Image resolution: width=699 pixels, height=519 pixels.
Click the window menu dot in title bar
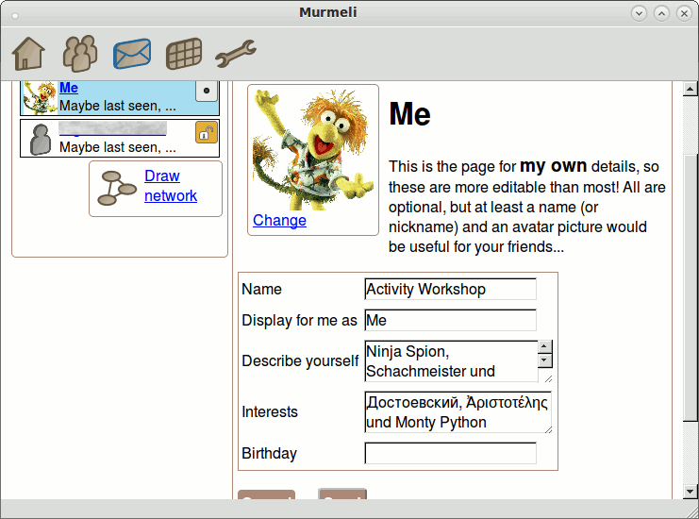(15, 16)
